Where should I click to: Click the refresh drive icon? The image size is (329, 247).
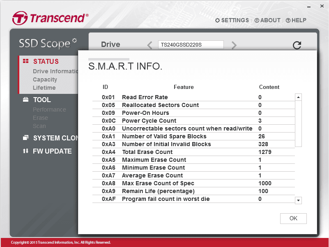[297, 45]
